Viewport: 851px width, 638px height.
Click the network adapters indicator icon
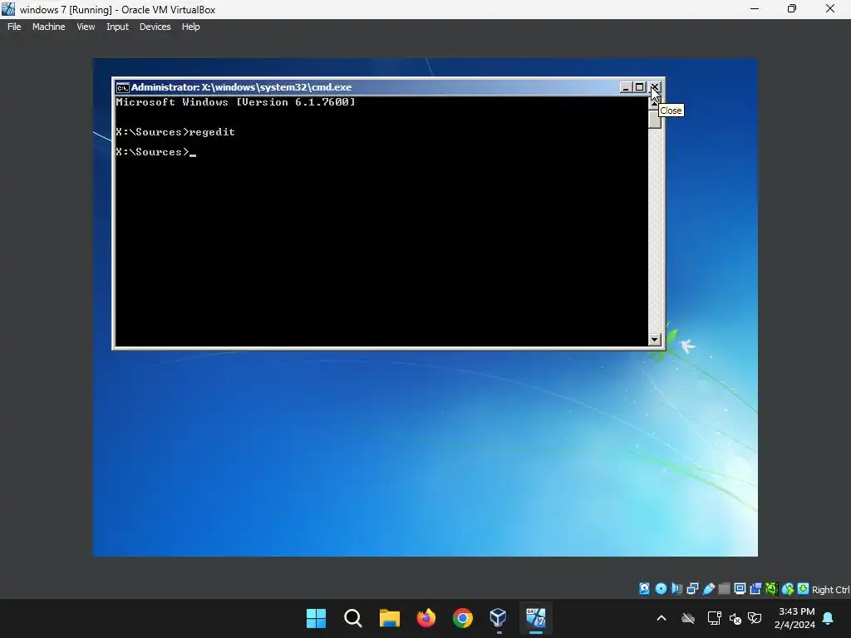point(692,589)
